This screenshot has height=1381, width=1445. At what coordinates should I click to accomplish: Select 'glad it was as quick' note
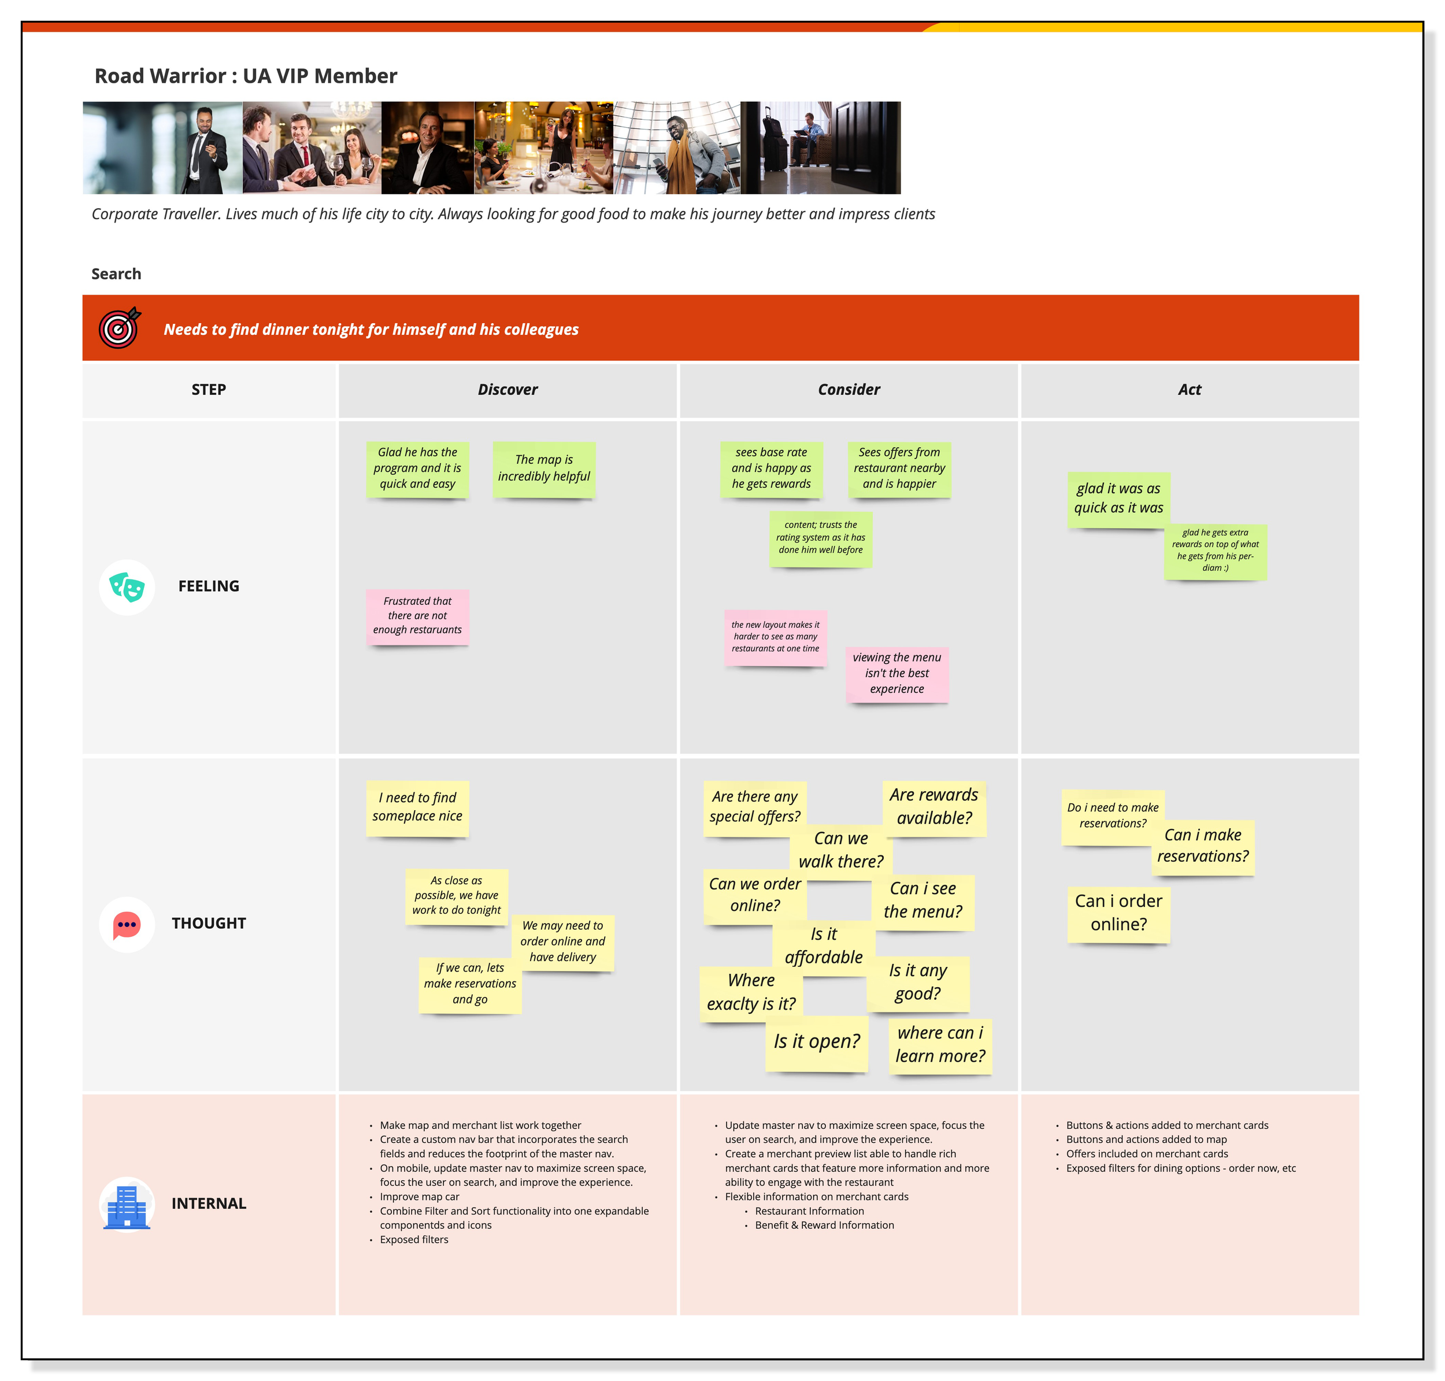coord(1118,499)
